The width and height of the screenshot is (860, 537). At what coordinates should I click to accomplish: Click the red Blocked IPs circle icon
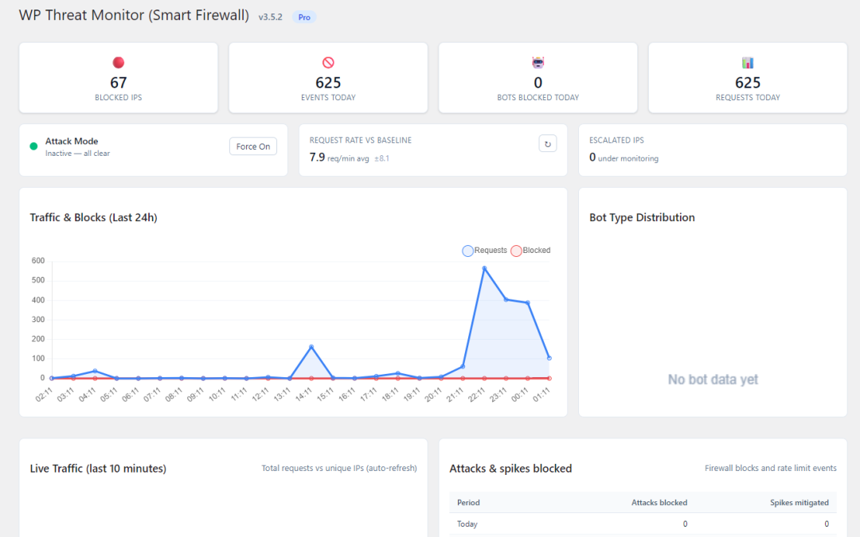119,63
